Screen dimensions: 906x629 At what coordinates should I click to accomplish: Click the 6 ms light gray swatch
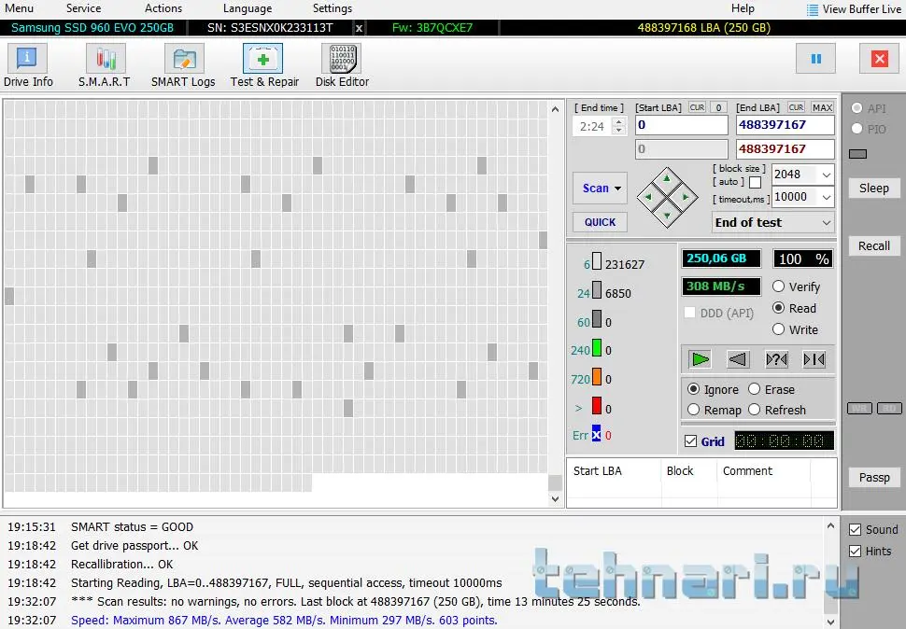[597, 261]
